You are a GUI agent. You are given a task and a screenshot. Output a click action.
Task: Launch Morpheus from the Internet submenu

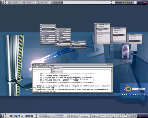[136, 37]
